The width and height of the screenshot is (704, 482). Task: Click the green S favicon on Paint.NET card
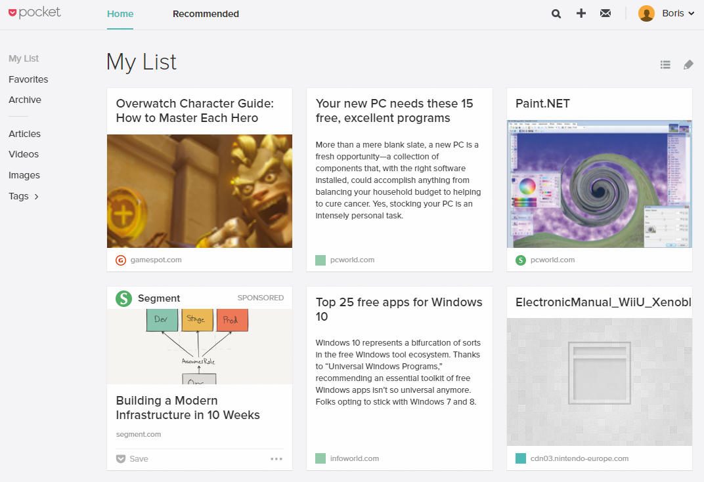click(x=520, y=260)
